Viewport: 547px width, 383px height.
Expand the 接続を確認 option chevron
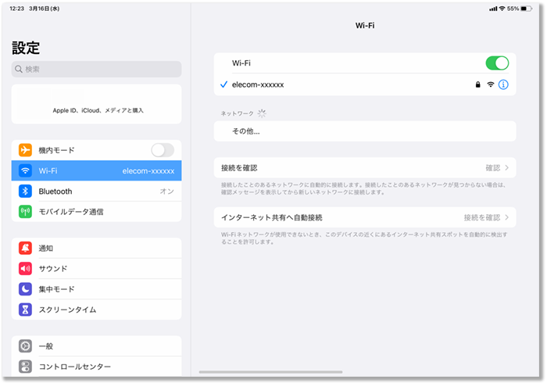pyautogui.click(x=506, y=168)
